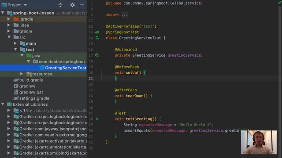Select Gradle: com.jayway.jsonpath library
This screenshot has height=158, width=282.
pyautogui.click(x=53, y=129)
